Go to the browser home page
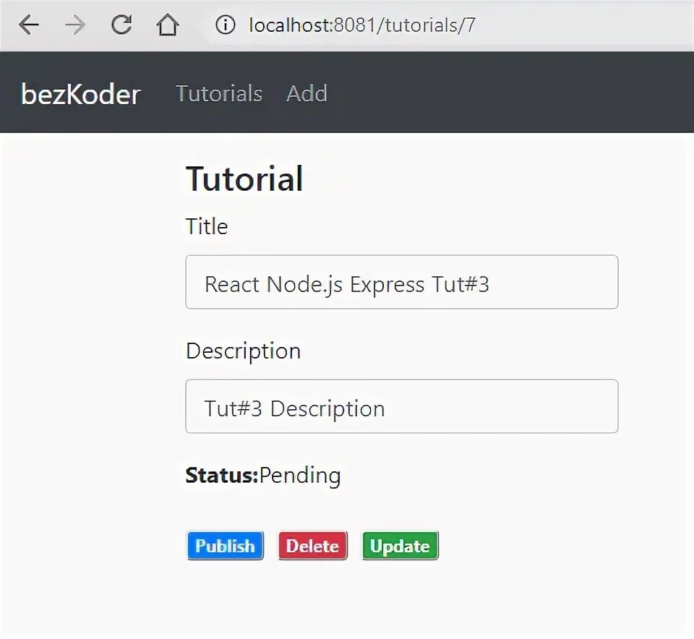The height and width of the screenshot is (639, 694). pos(167,25)
